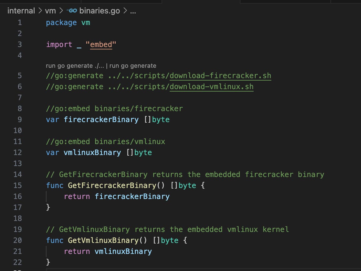Screen dimensions: 361x271
Task: Click the "embed" import link
Action: 101,45
